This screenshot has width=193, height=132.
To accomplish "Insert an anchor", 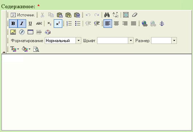I will pyautogui.click(x=162, y=24).
